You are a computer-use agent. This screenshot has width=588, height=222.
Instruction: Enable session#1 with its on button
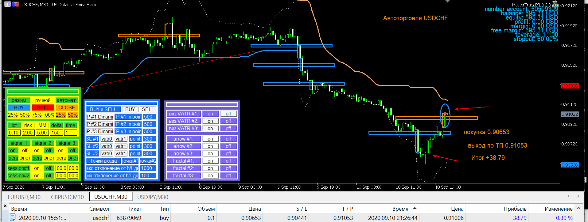tap(37, 168)
